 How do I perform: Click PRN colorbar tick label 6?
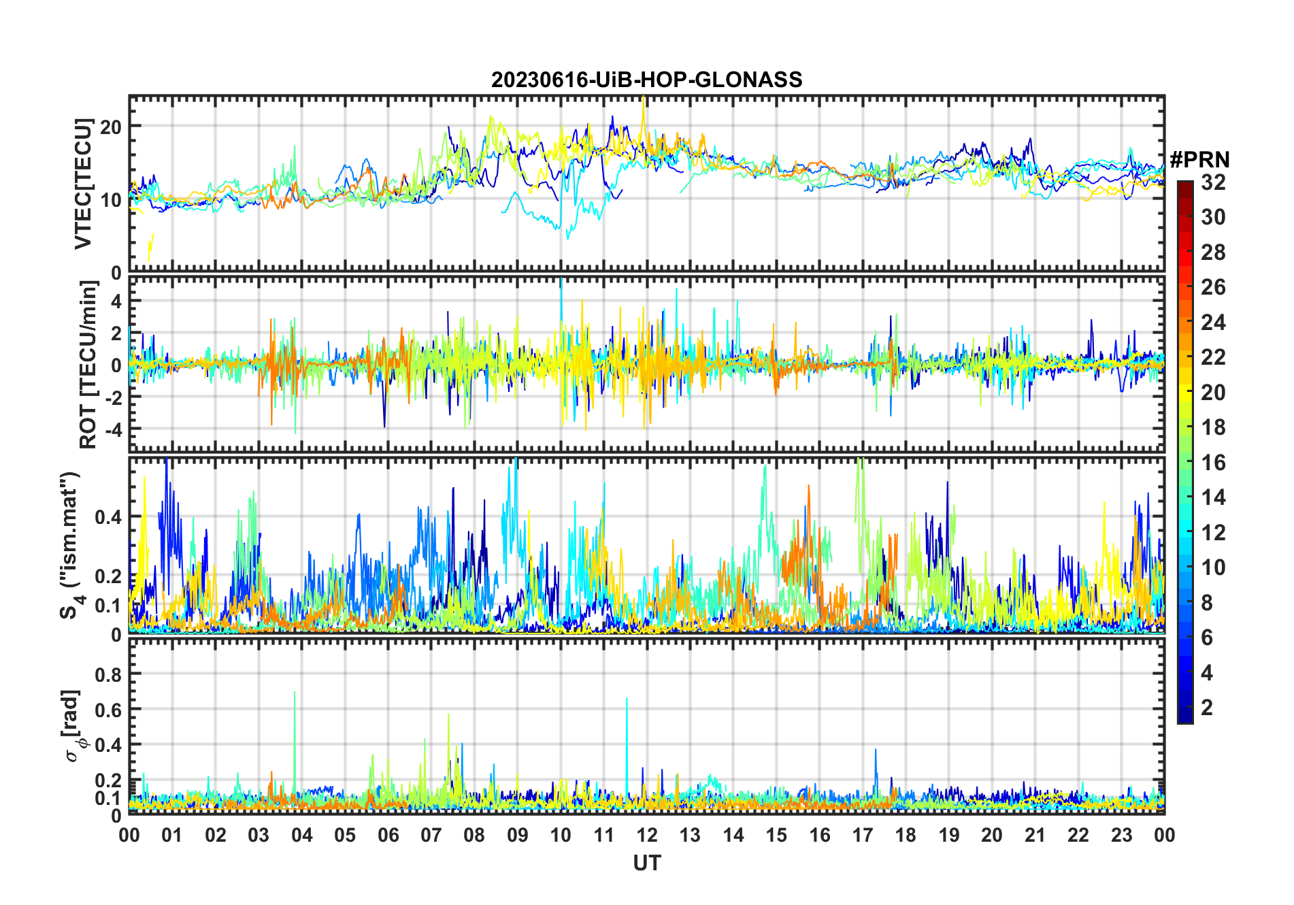(1207, 638)
